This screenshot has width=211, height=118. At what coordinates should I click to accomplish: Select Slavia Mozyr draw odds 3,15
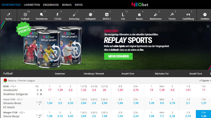[60, 116]
